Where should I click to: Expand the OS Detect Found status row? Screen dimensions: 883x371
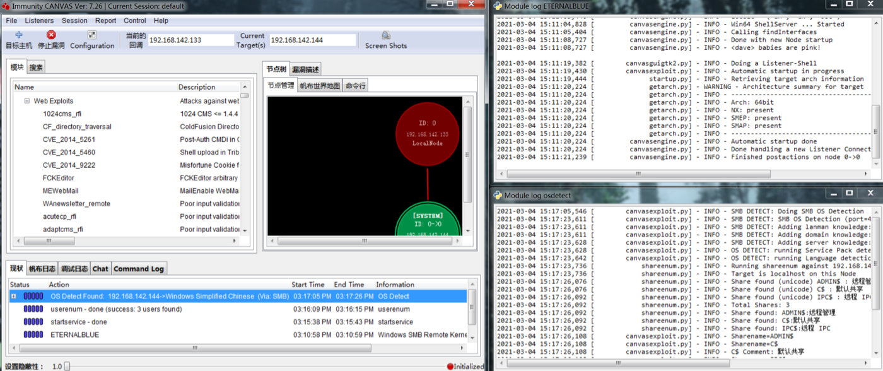pos(13,296)
